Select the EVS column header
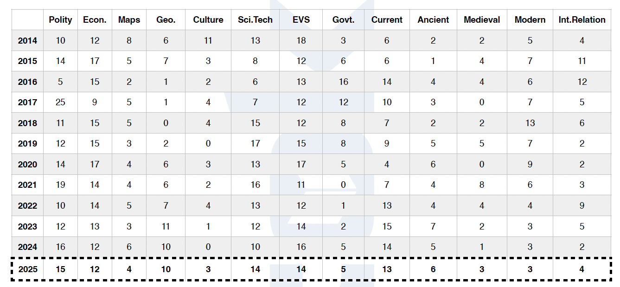 point(301,20)
